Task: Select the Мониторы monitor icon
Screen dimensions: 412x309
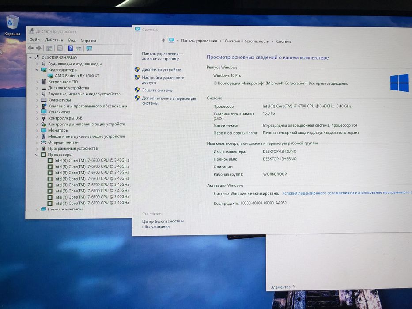Action: [x=44, y=130]
